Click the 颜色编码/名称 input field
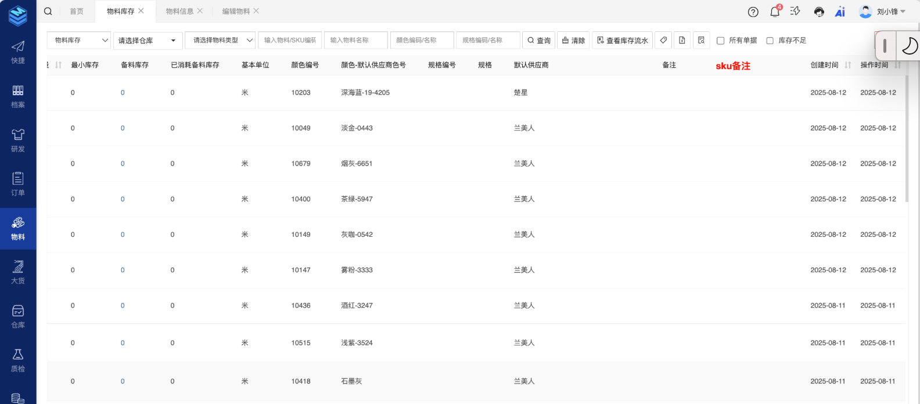 (x=422, y=40)
